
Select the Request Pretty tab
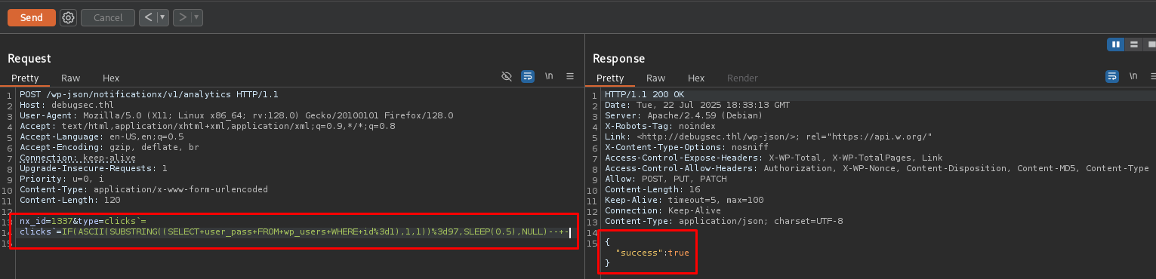click(25, 78)
